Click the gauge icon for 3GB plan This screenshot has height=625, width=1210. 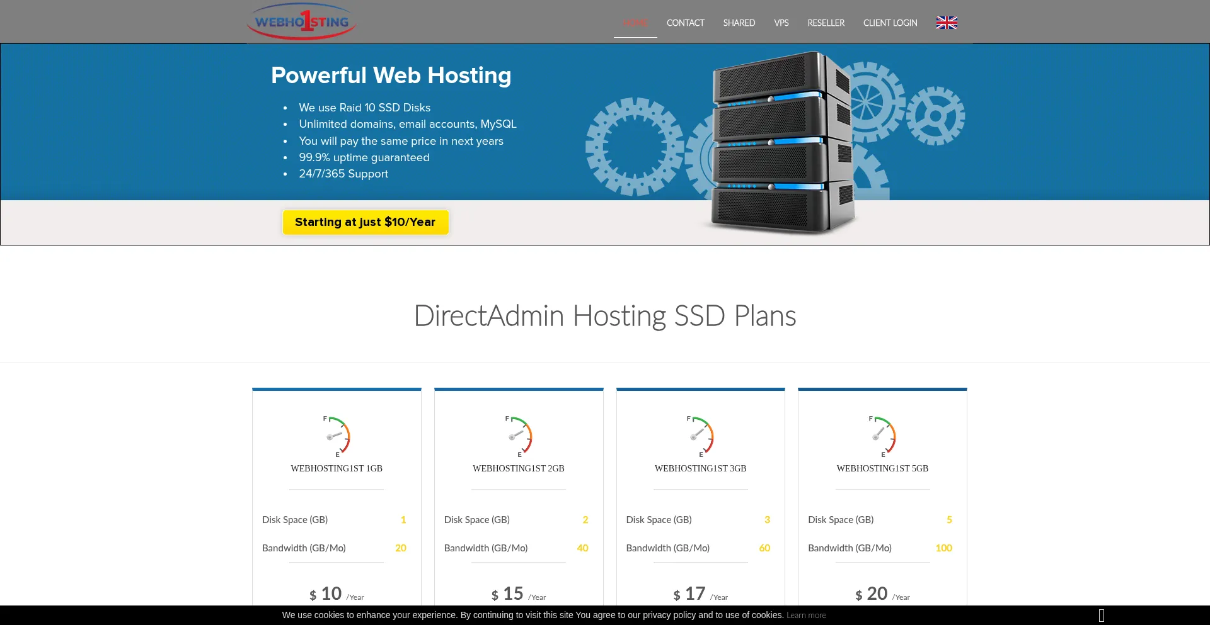(700, 436)
